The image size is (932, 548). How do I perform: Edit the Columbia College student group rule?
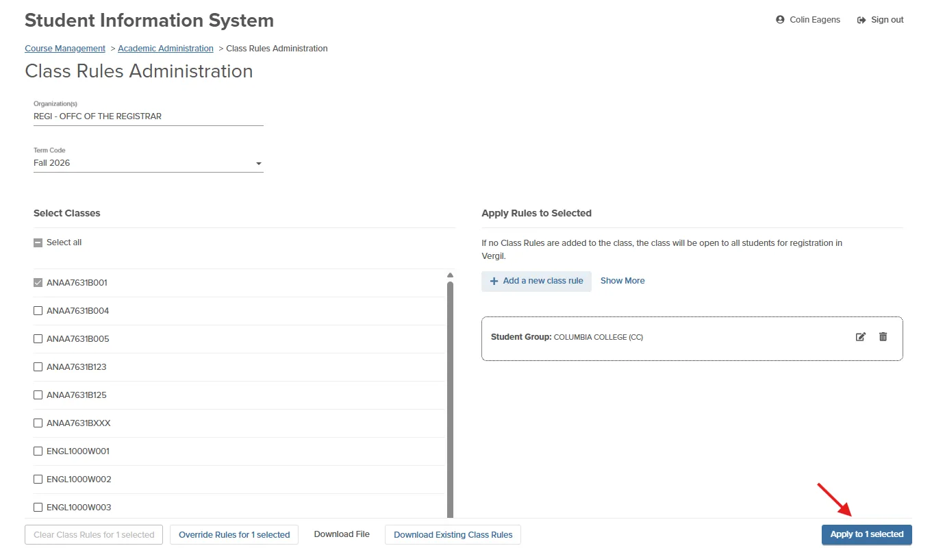(x=861, y=337)
